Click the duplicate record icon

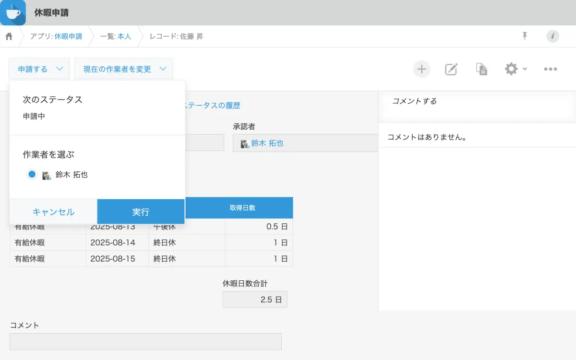481,69
